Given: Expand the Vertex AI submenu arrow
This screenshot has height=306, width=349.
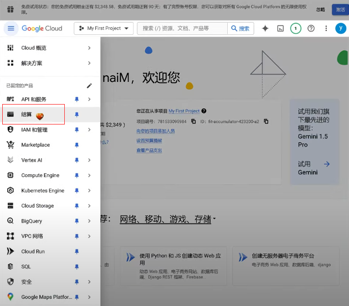Looking at the screenshot, I should [x=89, y=160].
